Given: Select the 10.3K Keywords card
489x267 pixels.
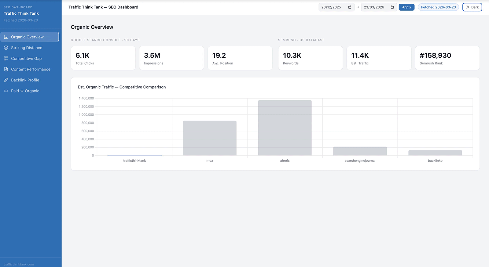Looking at the screenshot, I should click(x=311, y=58).
